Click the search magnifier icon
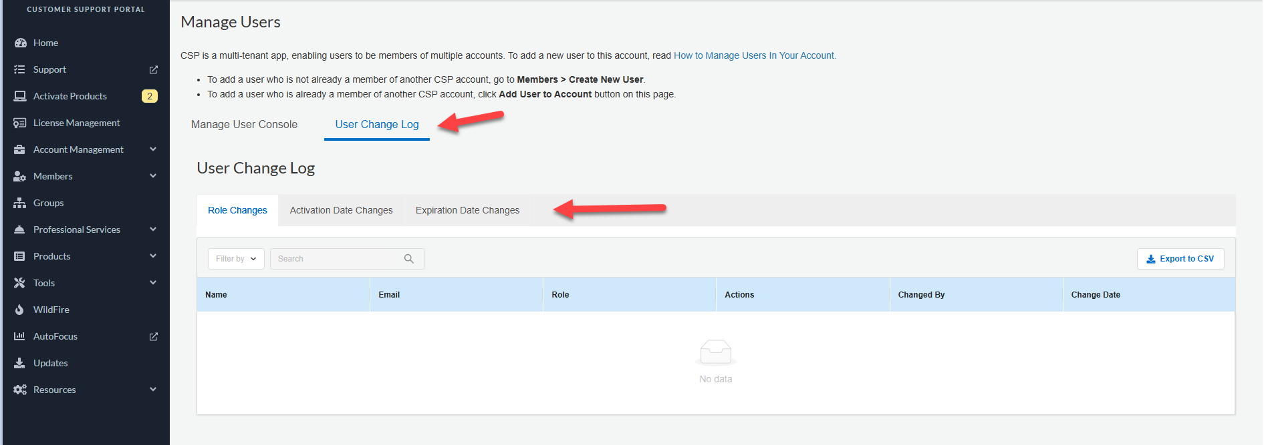The width and height of the screenshot is (1264, 445). [409, 259]
